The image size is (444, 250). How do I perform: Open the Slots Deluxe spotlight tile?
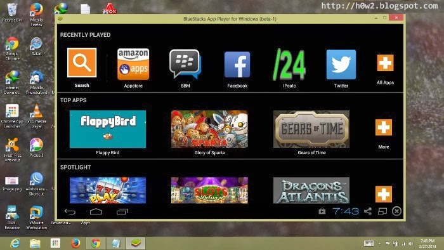(209, 190)
